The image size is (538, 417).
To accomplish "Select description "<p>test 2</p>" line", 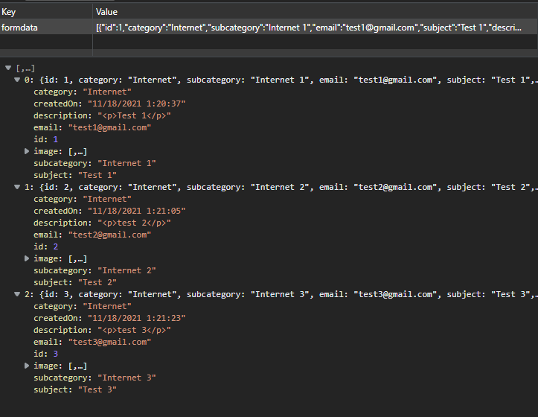I will tap(102, 223).
